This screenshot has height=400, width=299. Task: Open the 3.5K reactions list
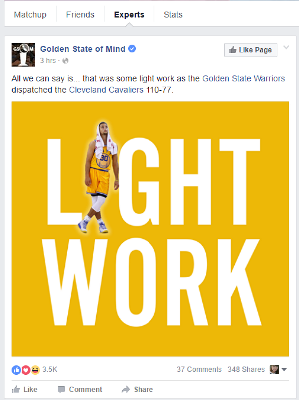(50, 370)
